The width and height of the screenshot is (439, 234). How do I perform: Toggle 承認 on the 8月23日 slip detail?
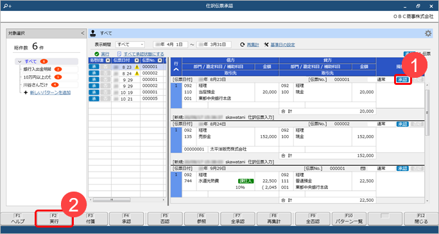pyautogui.click(x=402, y=80)
